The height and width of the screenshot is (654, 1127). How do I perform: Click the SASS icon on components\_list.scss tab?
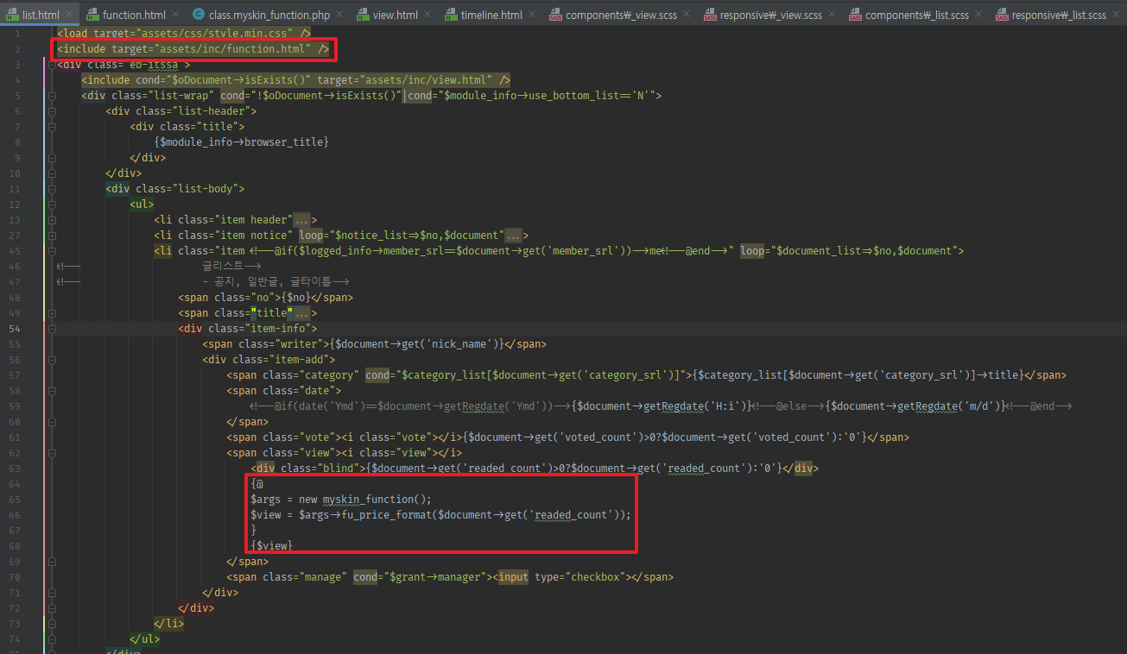(856, 16)
